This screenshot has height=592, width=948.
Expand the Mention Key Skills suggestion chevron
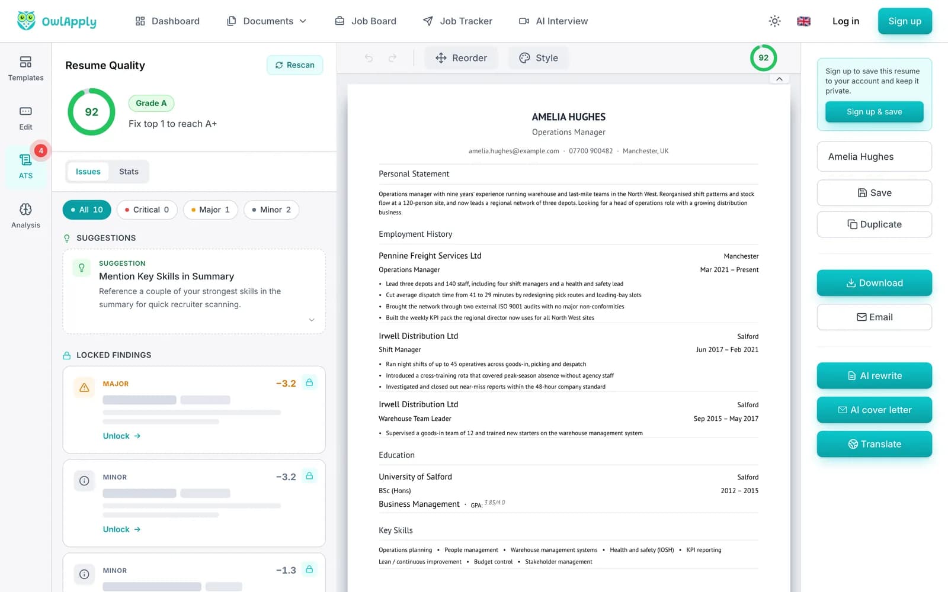click(312, 320)
